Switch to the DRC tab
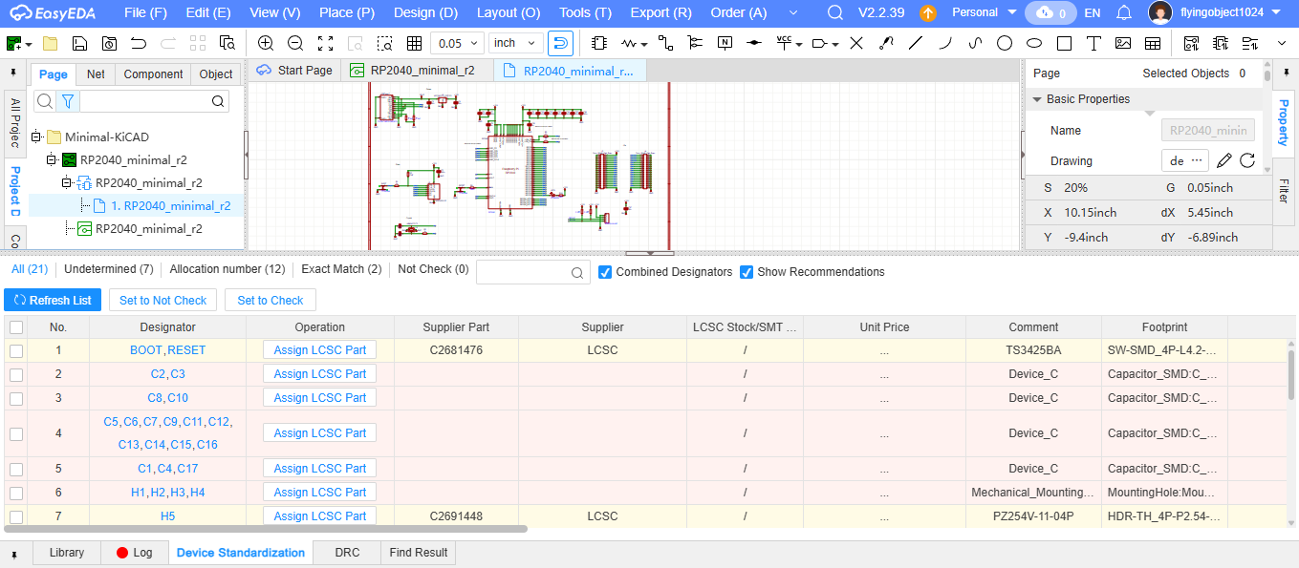Viewport: 1299px width, 568px height. (347, 553)
